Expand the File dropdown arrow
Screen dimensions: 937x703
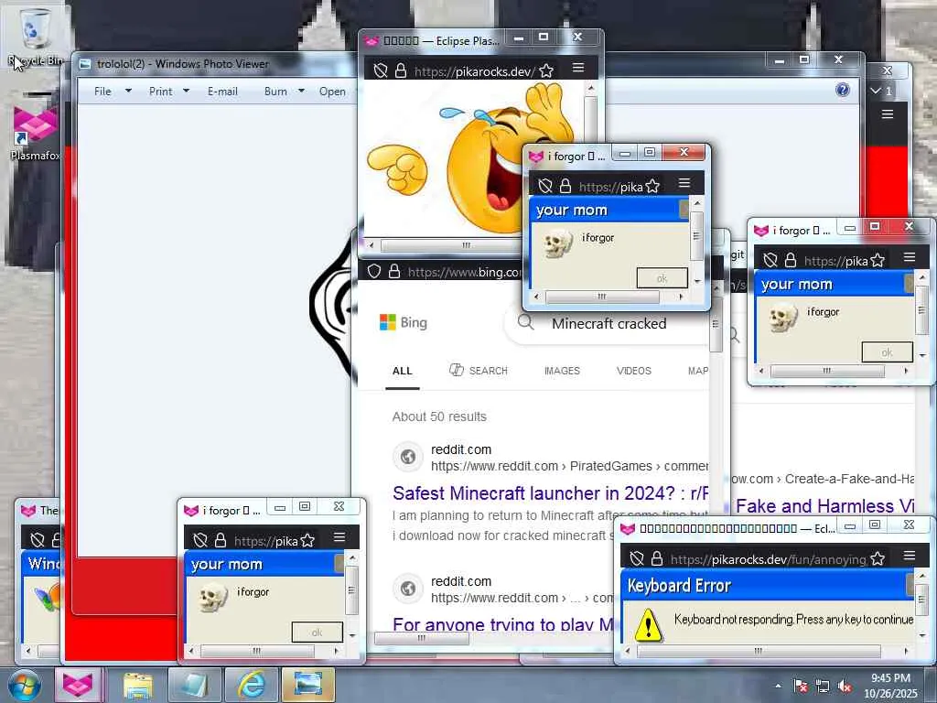click(x=128, y=91)
